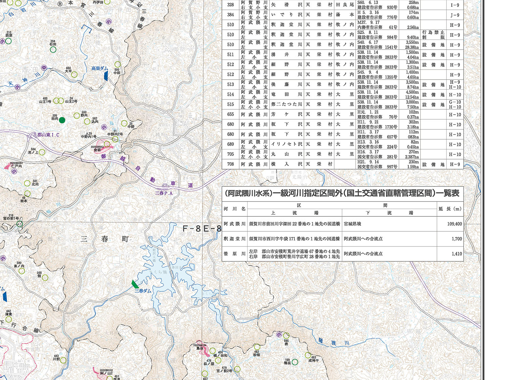Click the 210 西原 dark green circle

click(8, 41)
